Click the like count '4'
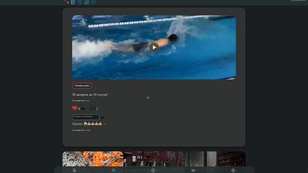Image resolution: width=308 pixels, height=173 pixels. (79, 109)
